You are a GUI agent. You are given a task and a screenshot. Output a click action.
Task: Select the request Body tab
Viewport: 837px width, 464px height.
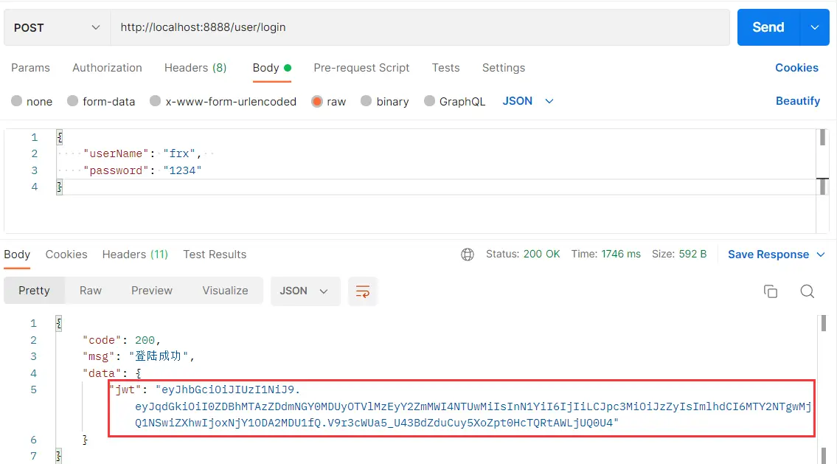tap(271, 68)
